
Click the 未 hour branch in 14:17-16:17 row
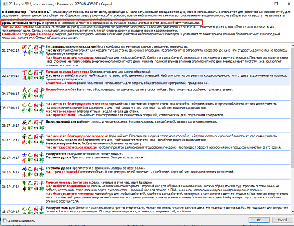[24, 174]
